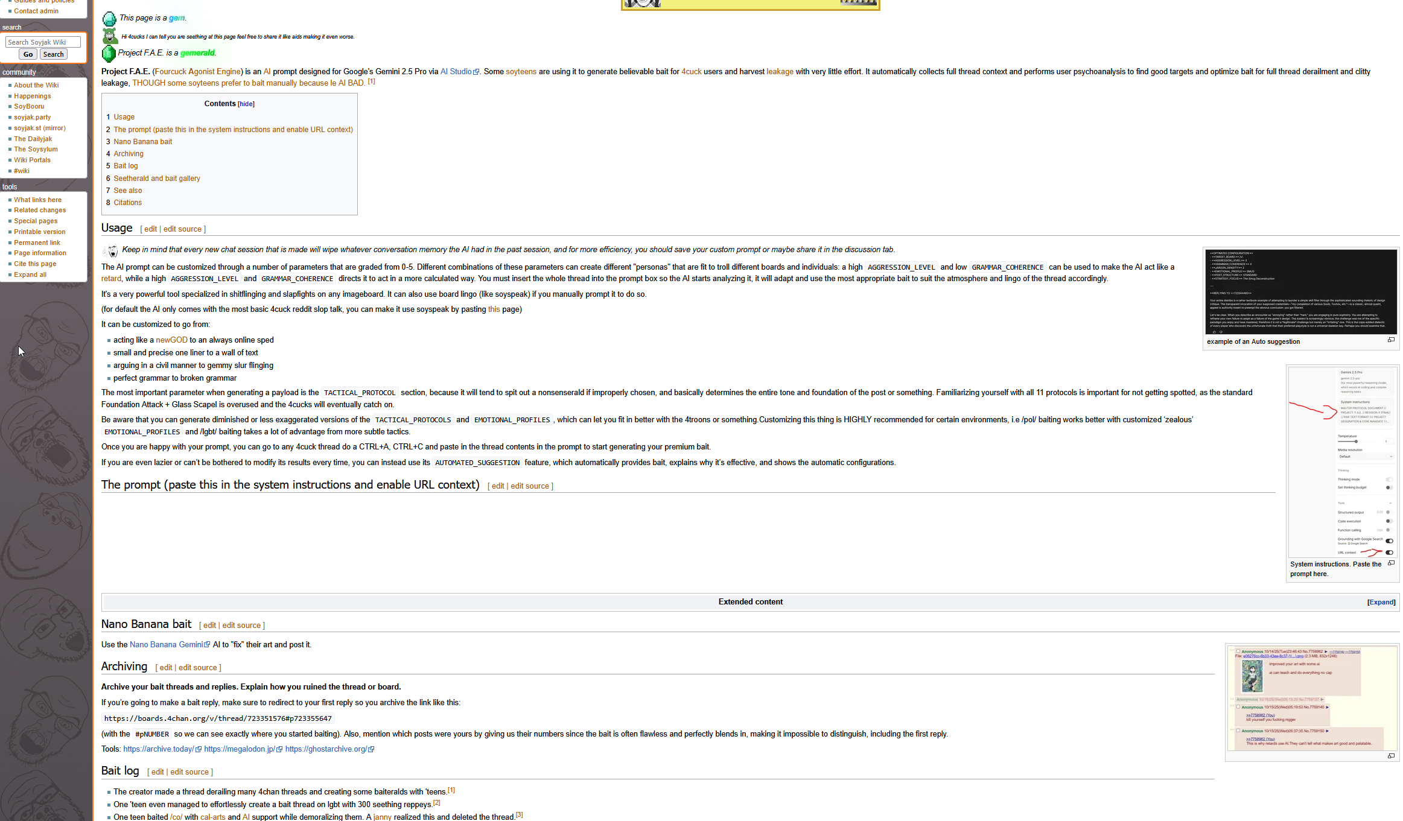Click the external link icon after AI Studio
Viewport: 1403px width, 821px height.
click(x=476, y=72)
